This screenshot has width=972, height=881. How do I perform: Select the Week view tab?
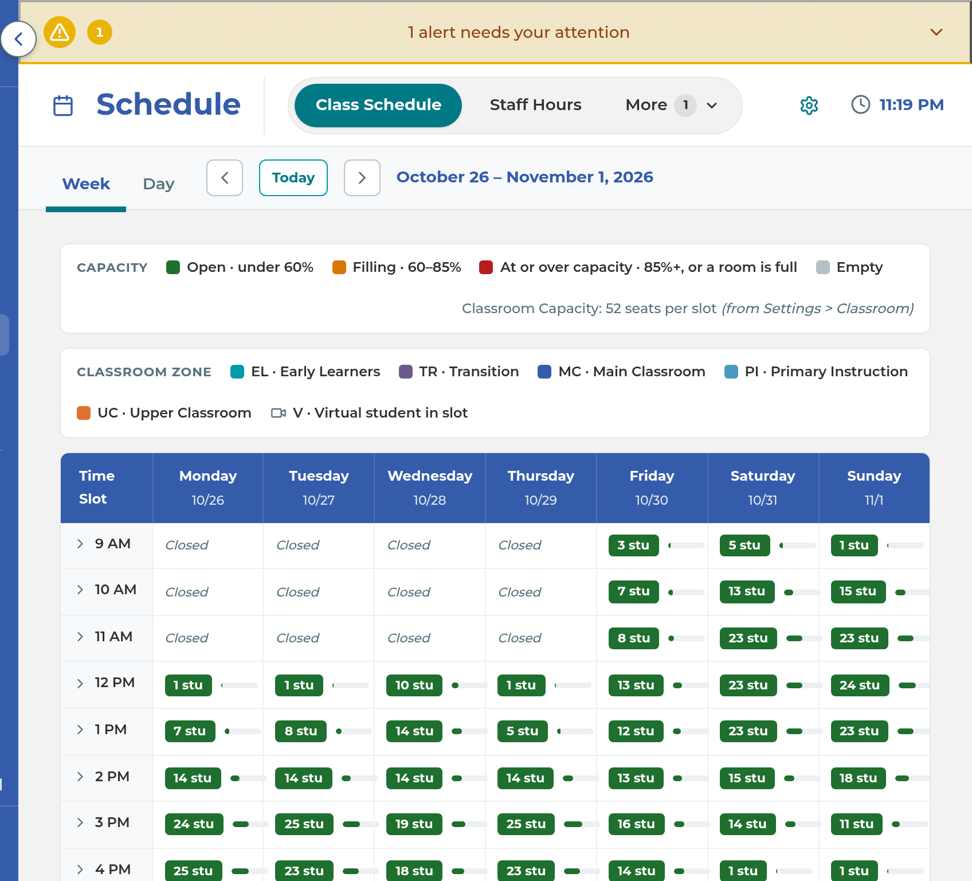tap(86, 184)
